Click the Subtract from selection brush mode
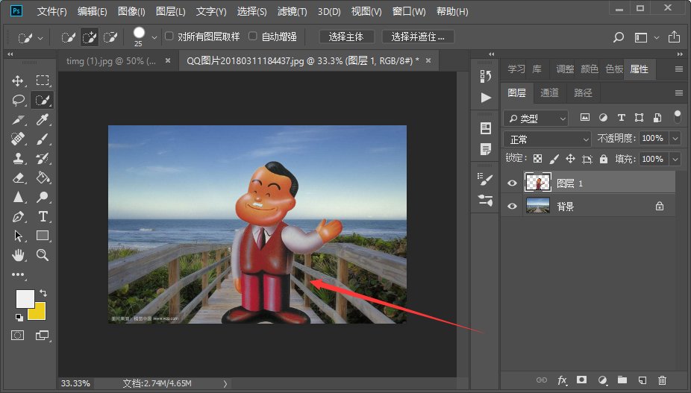Viewport: 691px width, 393px height. pyautogui.click(x=110, y=37)
